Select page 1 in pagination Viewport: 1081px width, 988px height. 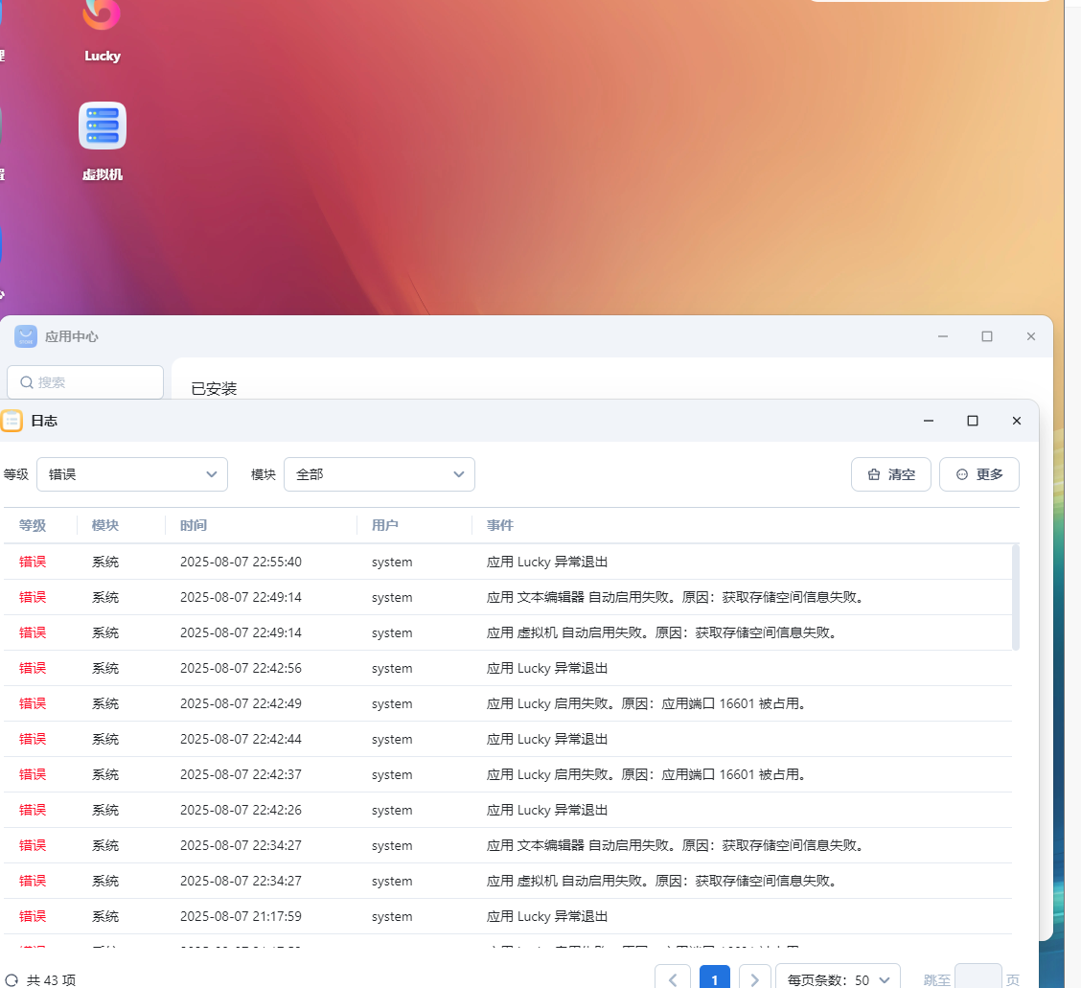click(715, 979)
